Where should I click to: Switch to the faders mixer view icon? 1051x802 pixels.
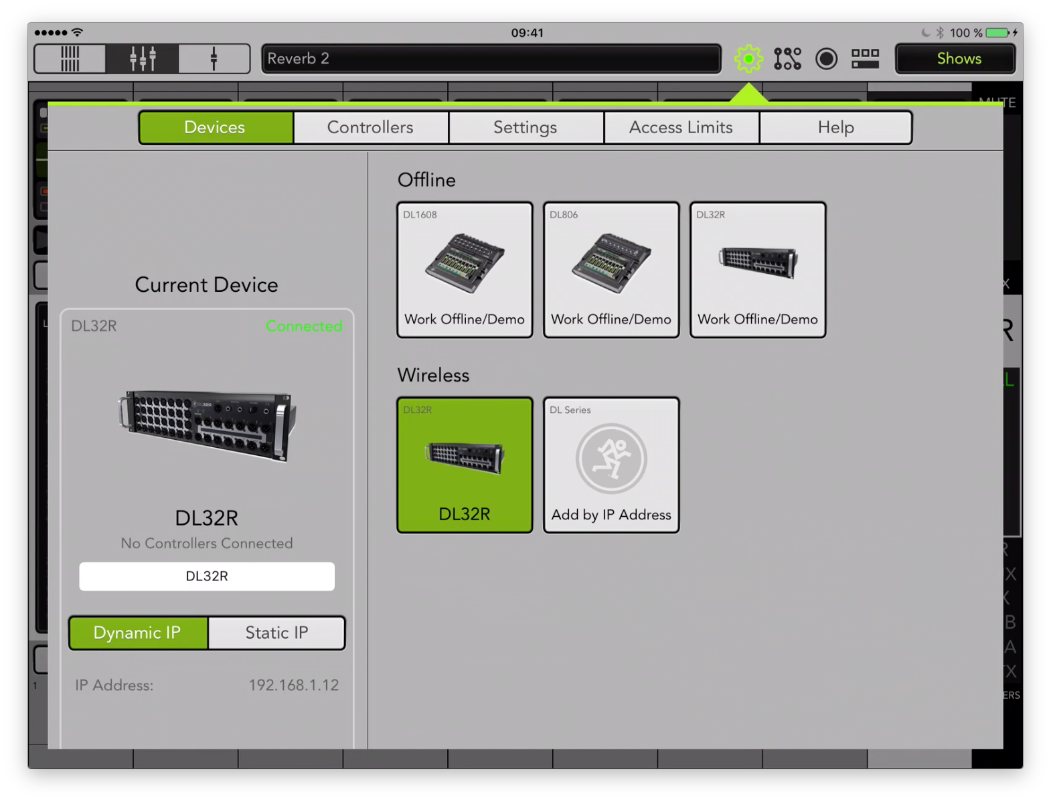142,59
